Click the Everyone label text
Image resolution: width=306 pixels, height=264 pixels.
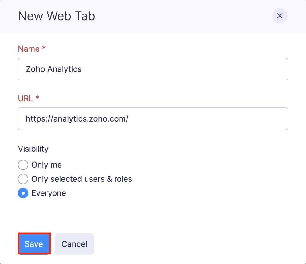pyautogui.click(x=49, y=193)
